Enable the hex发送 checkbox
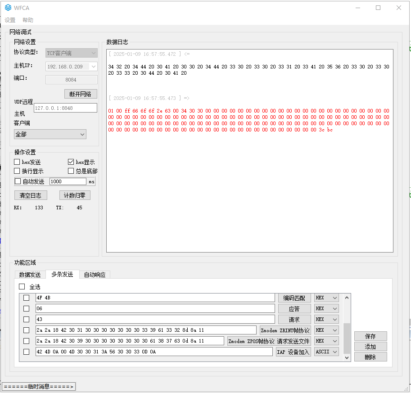The width and height of the screenshot is (411, 393). [x=17, y=162]
